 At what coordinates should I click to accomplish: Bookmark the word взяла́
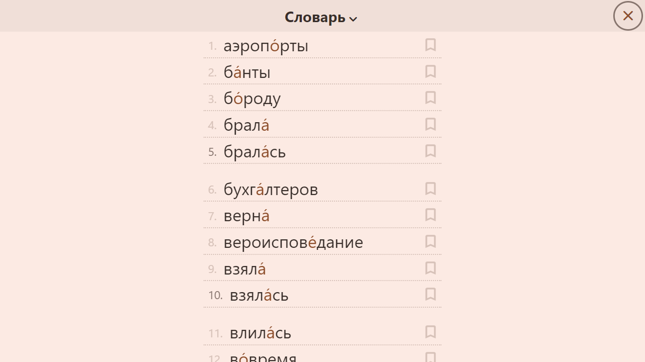[430, 268]
